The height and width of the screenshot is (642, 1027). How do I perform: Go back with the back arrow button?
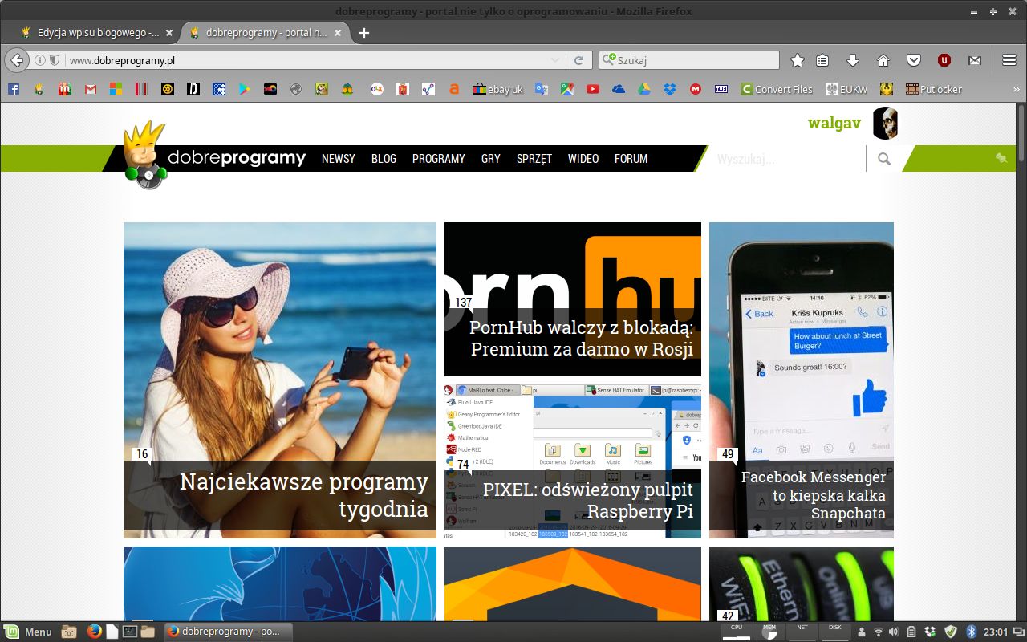tap(17, 60)
